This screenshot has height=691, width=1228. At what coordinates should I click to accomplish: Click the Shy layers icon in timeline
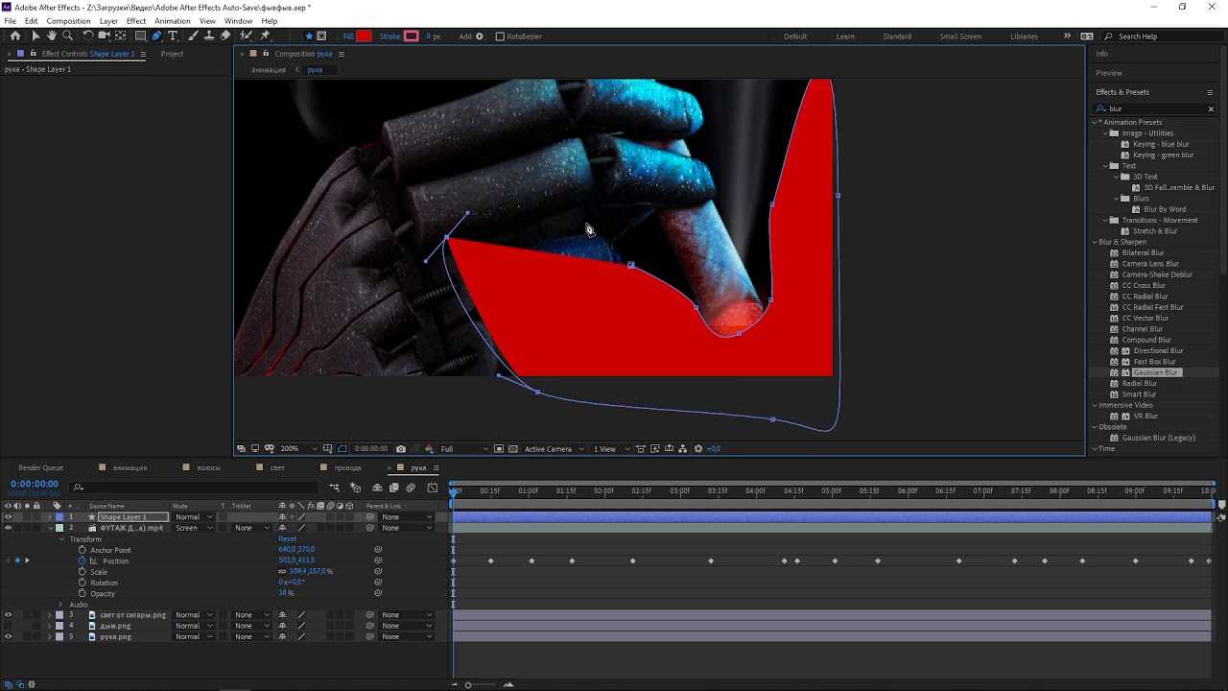[377, 488]
